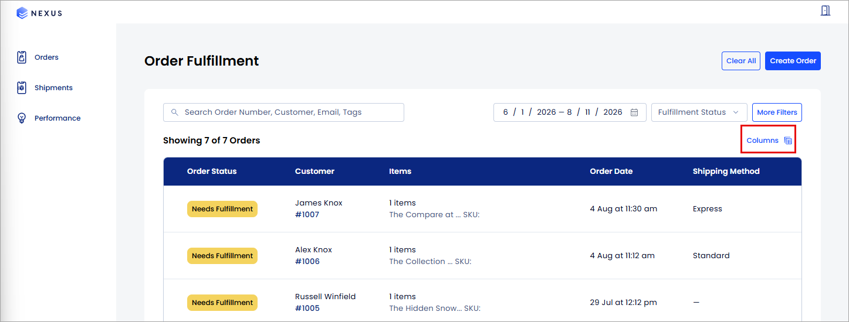Click item 'The Compare at ... SKU:'
This screenshot has width=849, height=322.
pyautogui.click(x=434, y=215)
